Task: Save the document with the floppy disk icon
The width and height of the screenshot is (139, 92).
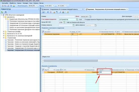Action: [43, 12]
